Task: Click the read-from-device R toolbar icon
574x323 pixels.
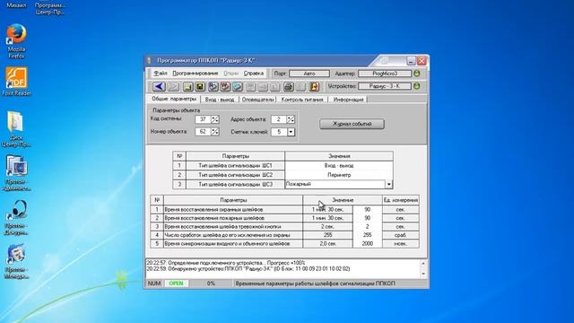Action: click(x=213, y=86)
